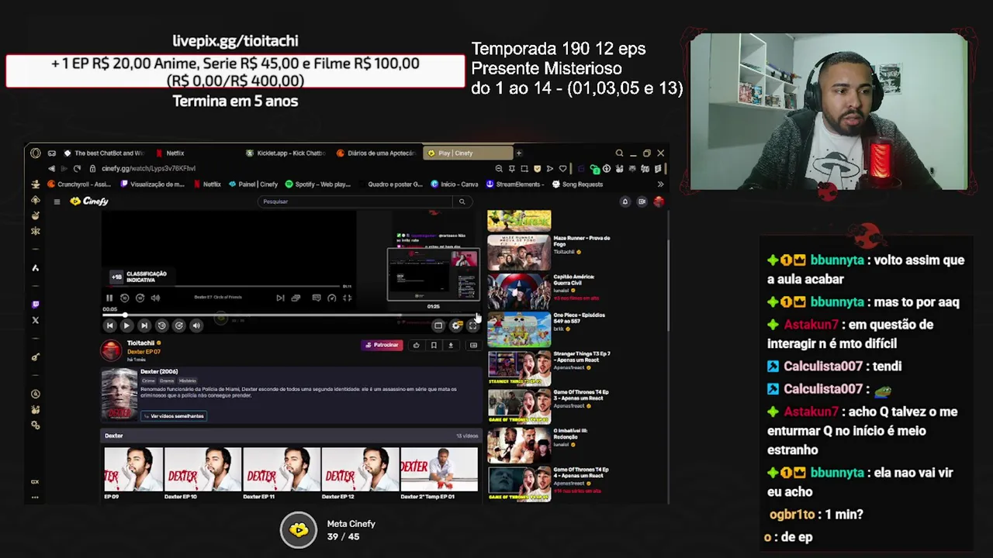This screenshot has width=993, height=558.
Task: Open Spotify Web player bookmark
Action: [x=318, y=184]
